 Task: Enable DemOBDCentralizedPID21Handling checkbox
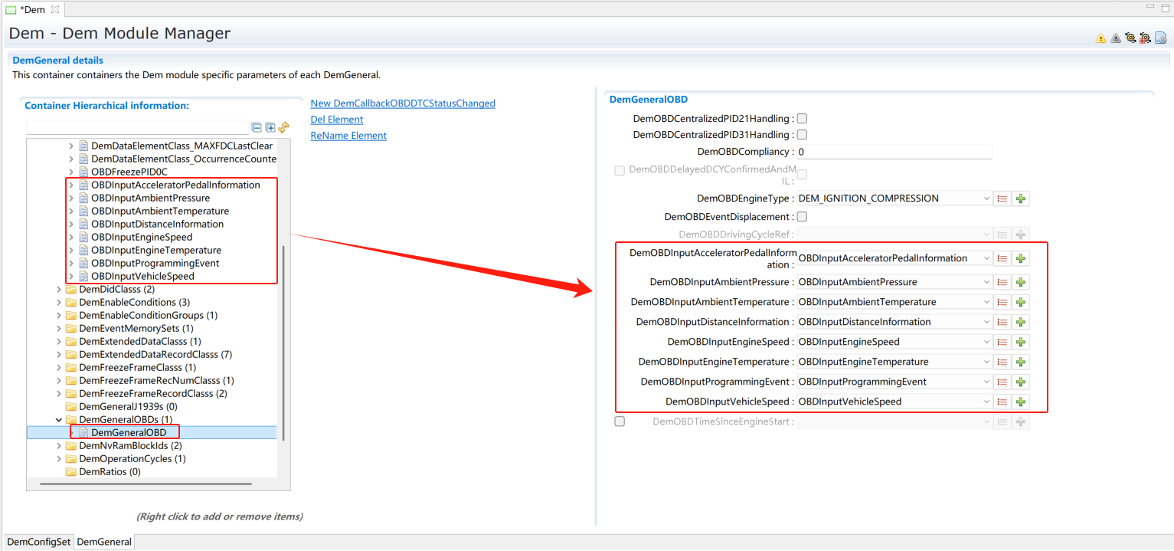click(x=802, y=119)
